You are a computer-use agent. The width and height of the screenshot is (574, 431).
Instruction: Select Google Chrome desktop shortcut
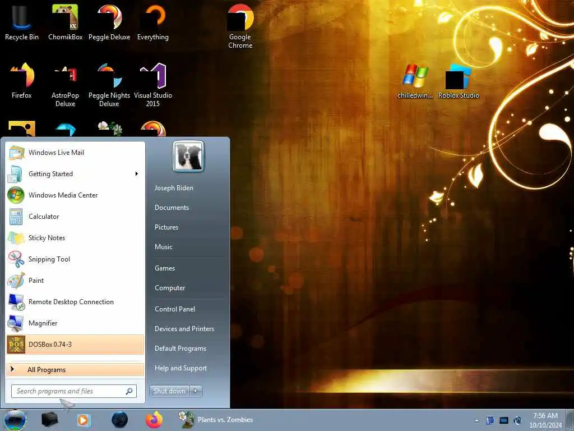(240, 26)
